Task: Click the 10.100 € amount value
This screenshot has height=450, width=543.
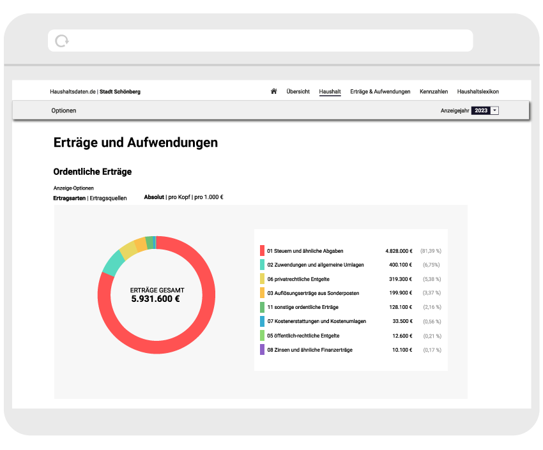Action: pos(402,350)
